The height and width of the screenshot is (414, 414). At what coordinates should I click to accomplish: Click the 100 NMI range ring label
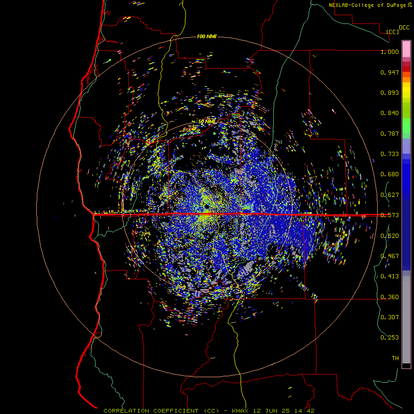[207, 36]
